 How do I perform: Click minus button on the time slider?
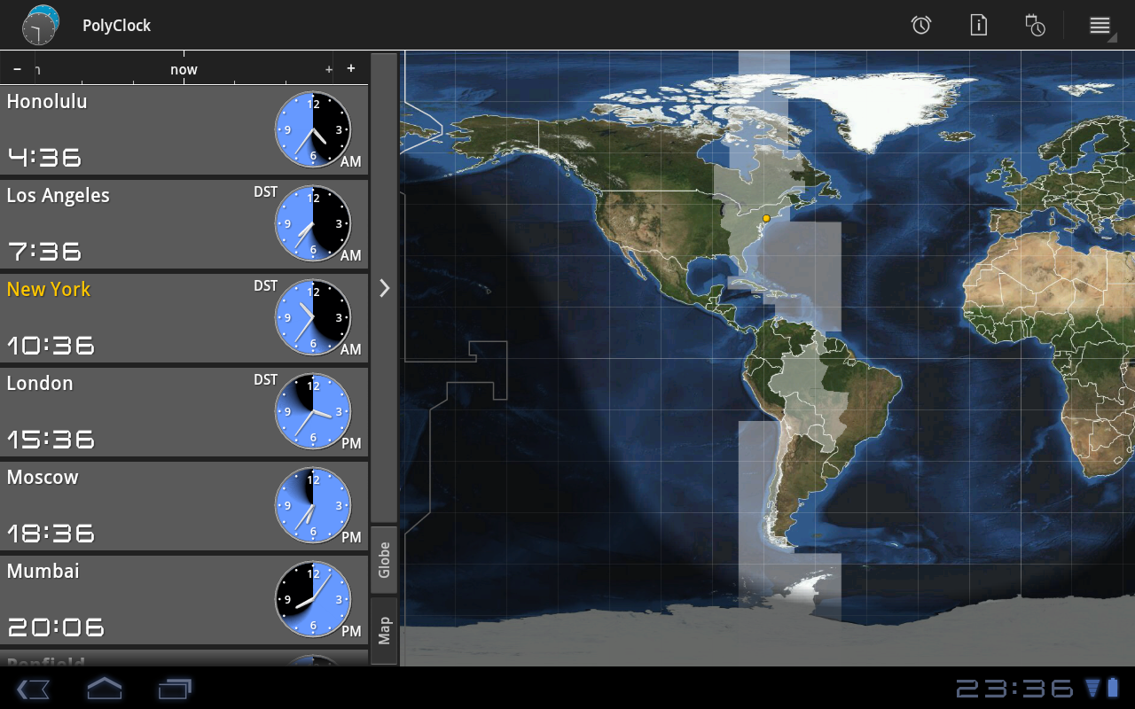point(17,69)
